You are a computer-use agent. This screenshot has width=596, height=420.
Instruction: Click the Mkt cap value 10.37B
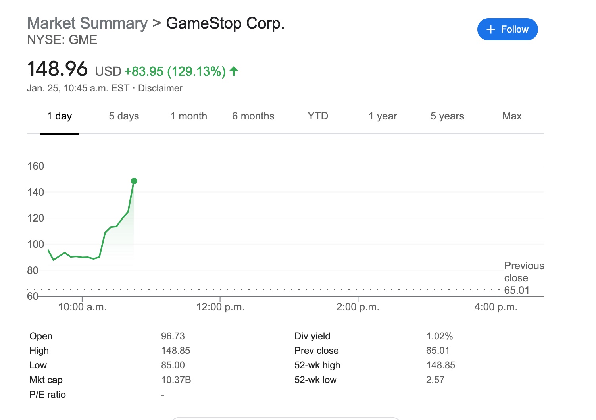[176, 380]
